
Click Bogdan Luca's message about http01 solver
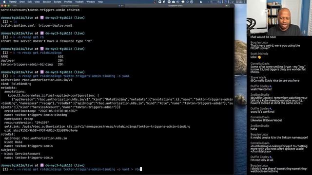point(275,47)
